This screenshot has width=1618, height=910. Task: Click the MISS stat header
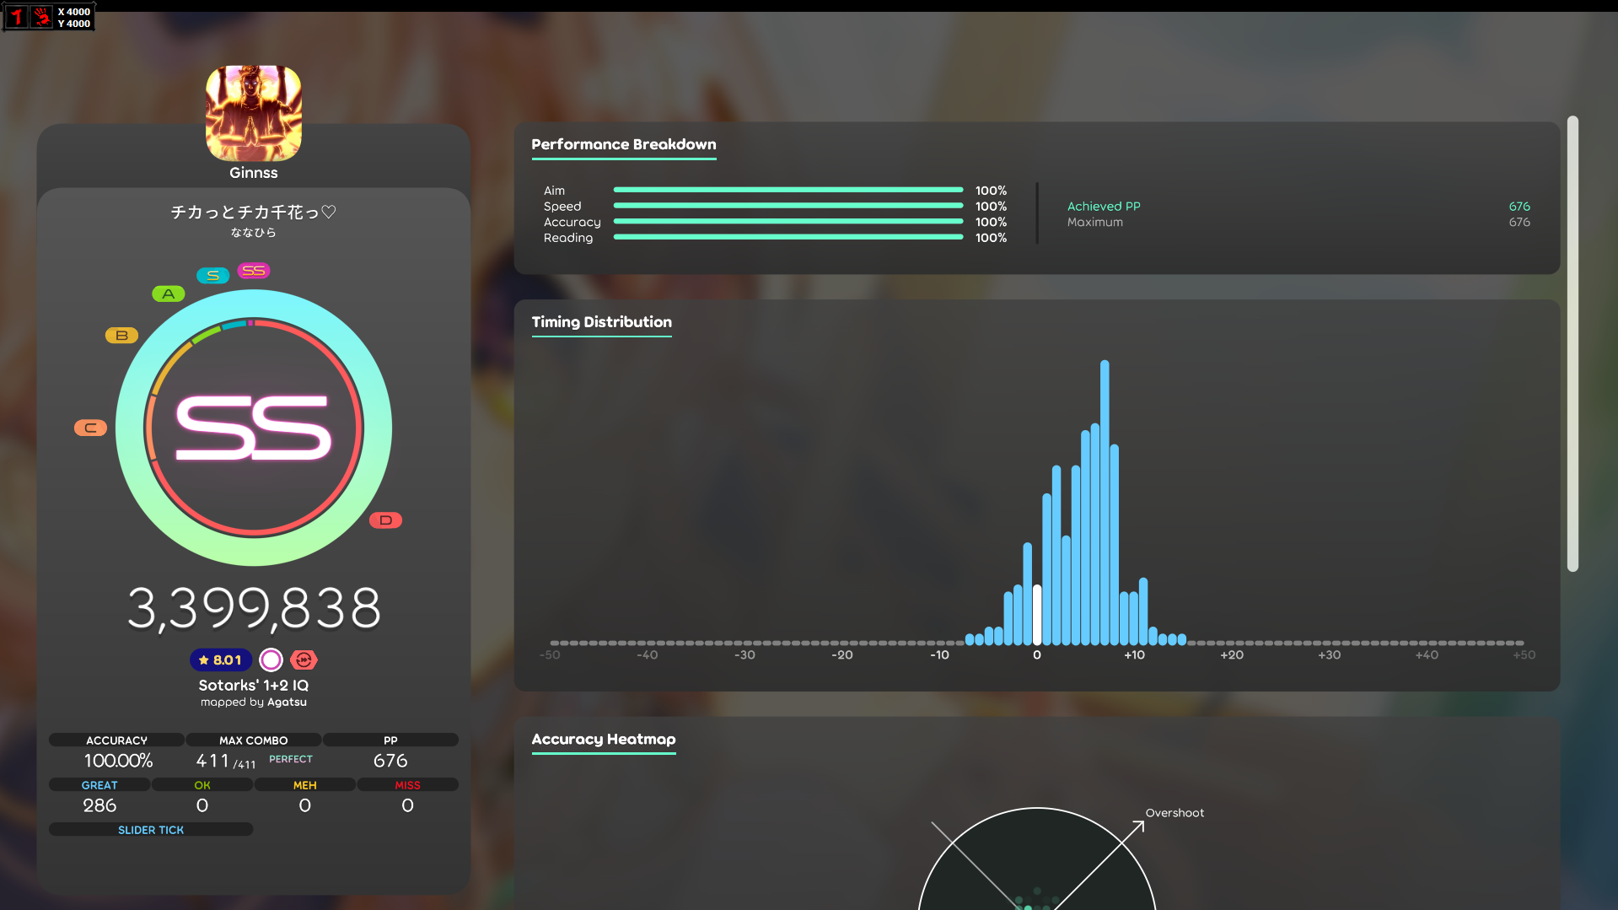[x=408, y=785]
